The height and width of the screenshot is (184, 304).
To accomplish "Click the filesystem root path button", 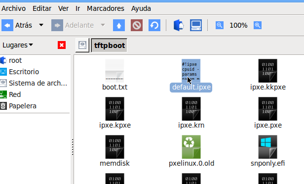I will [82, 46].
